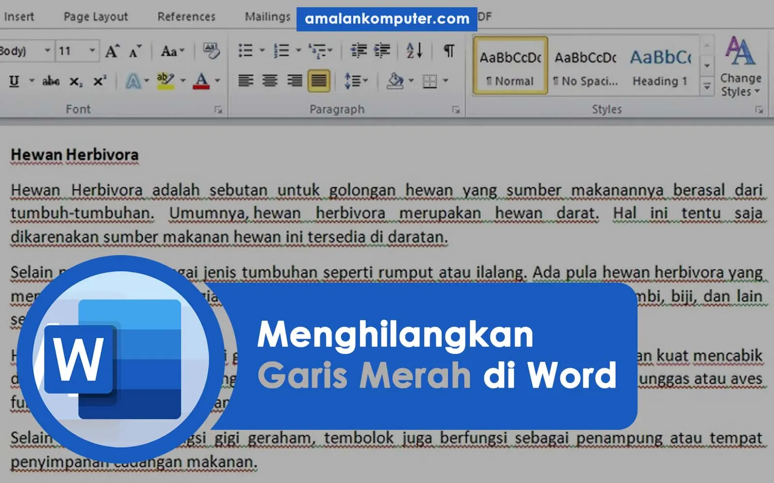The width and height of the screenshot is (774, 483).
Task: Toggle Show/Hide paragraph marks
Action: [x=449, y=50]
